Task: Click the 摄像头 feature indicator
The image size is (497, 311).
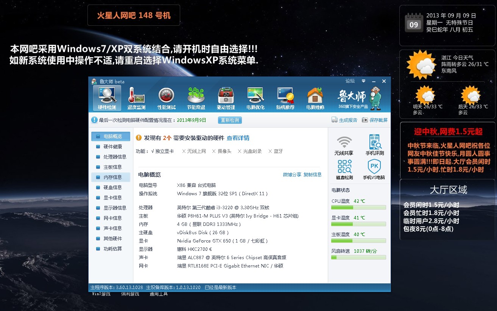Action: pos(222,151)
